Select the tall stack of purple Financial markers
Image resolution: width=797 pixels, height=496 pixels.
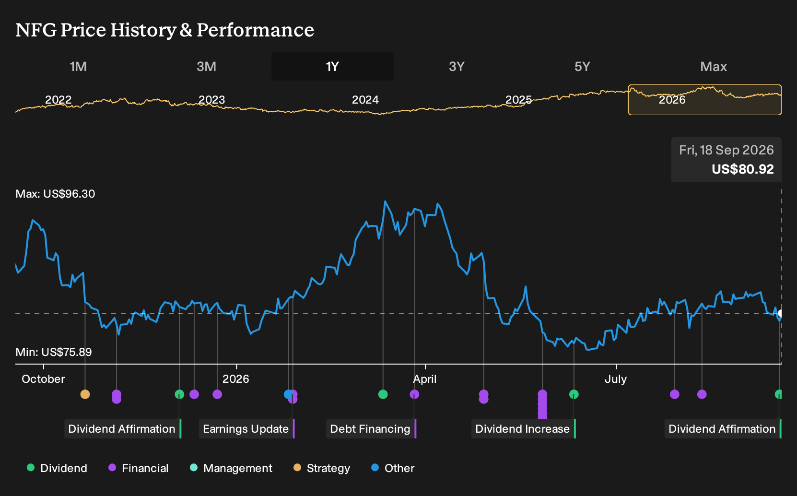point(542,404)
